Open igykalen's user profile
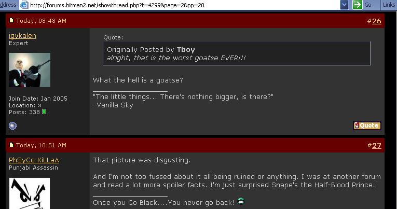 pos(22,36)
